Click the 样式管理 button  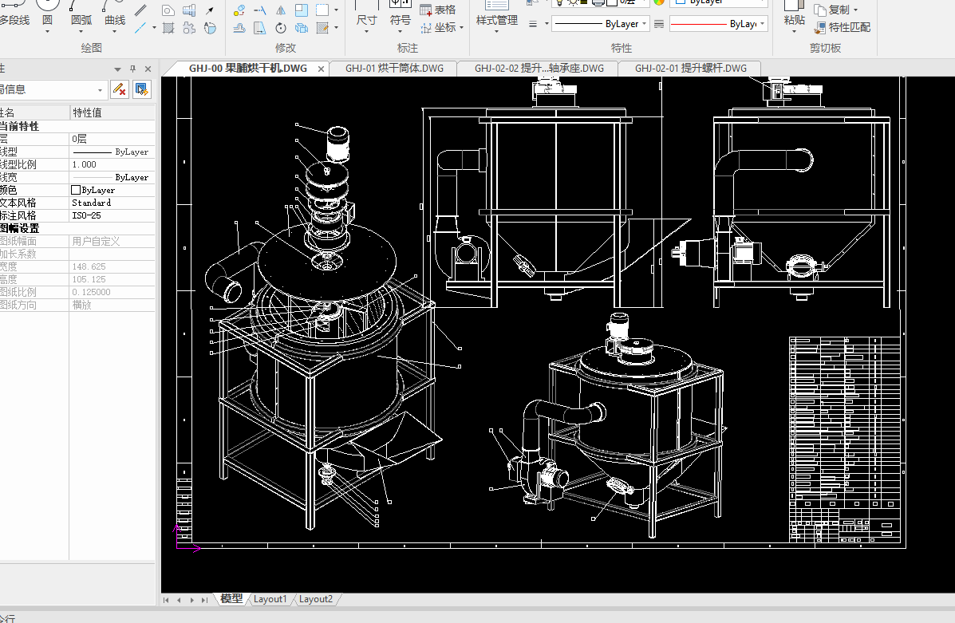click(x=496, y=21)
